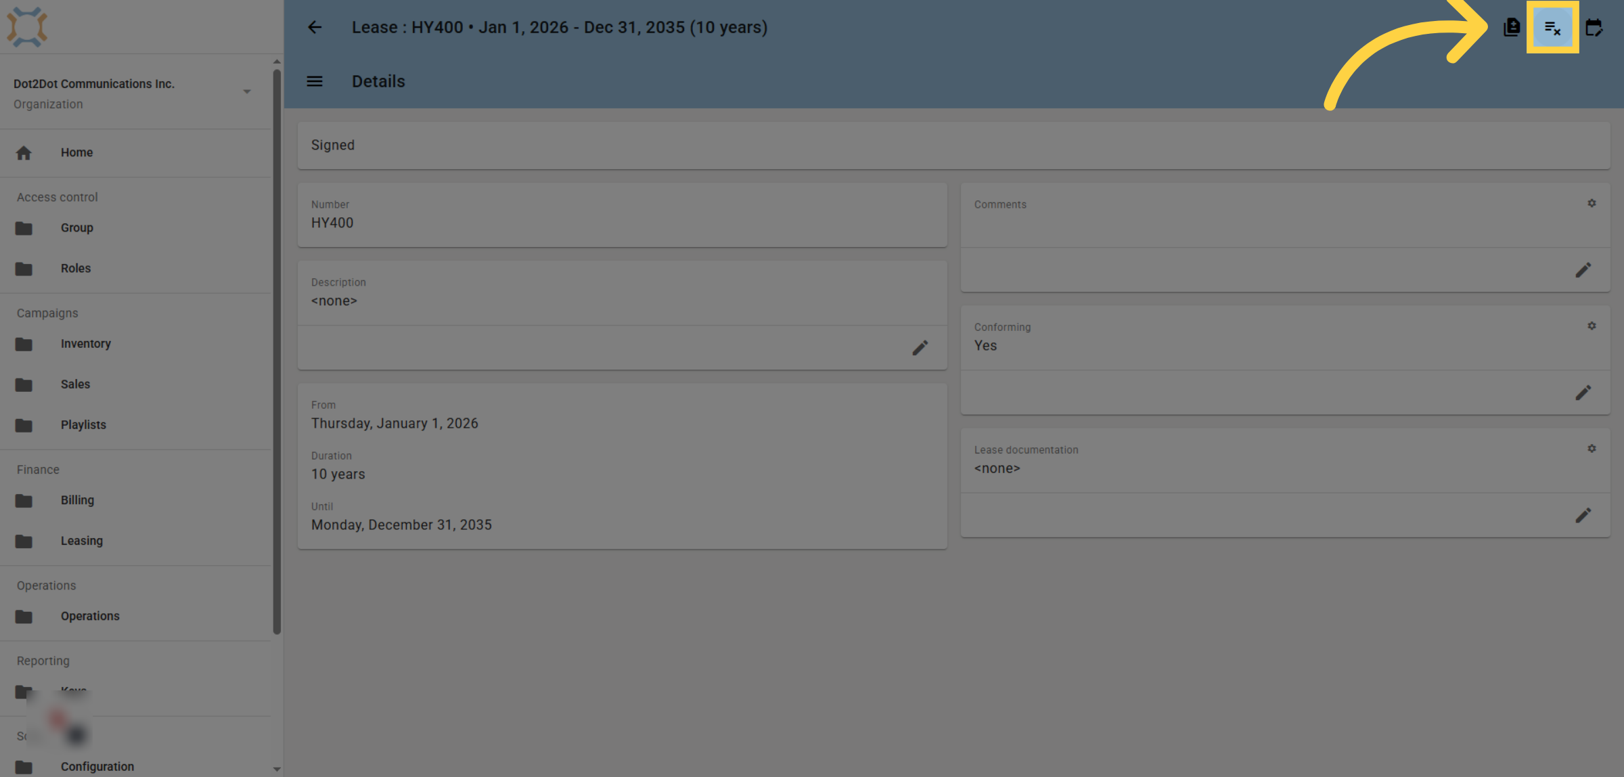The width and height of the screenshot is (1624, 777).
Task: Click the Operations folder icon
Action: [x=24, y=616]
